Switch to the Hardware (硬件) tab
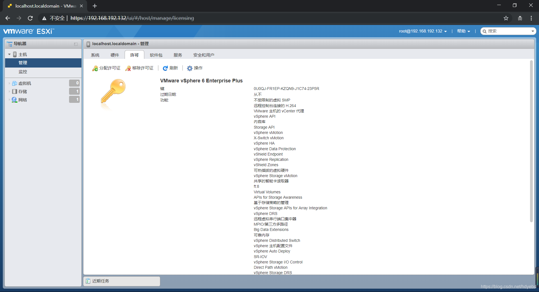 point(115,55)
